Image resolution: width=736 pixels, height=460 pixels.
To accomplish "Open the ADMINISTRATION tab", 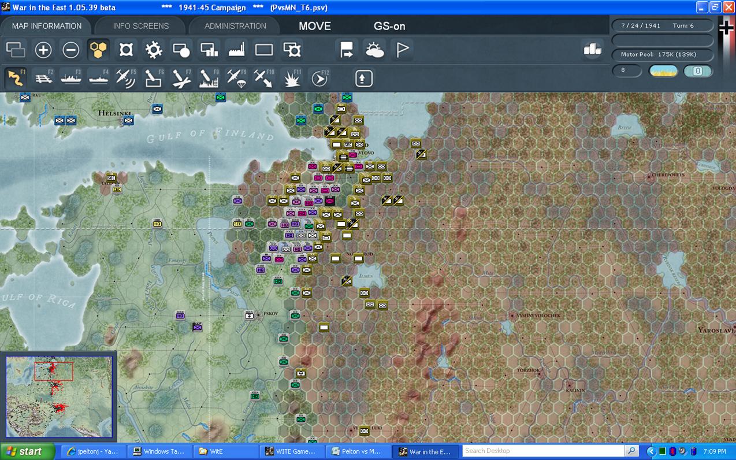I will click(x=235, y=26).
